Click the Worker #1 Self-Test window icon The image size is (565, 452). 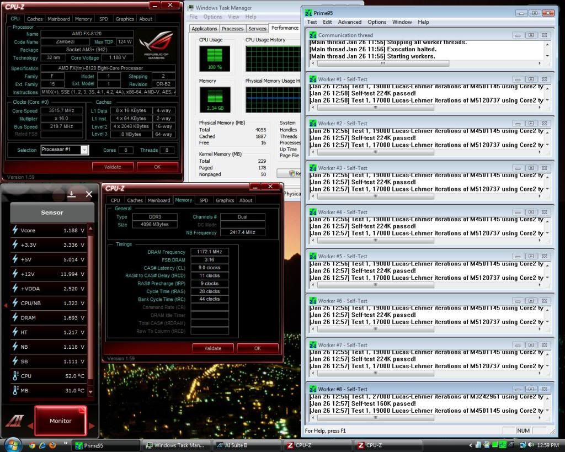[x=313, y=79]
